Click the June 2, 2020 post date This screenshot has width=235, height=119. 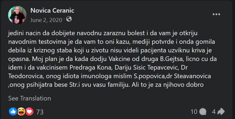(x=46, y=19)
